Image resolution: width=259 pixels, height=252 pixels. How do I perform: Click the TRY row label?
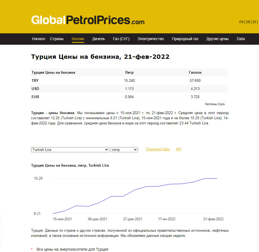point(35,80)
